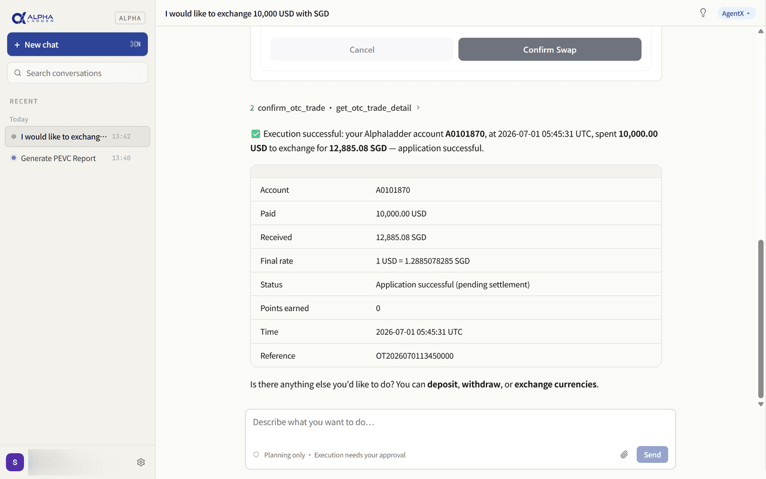Click the Final rate value 1.2885078285 SGD
This screenshot has width=766, height=479.
pos(422,261)
